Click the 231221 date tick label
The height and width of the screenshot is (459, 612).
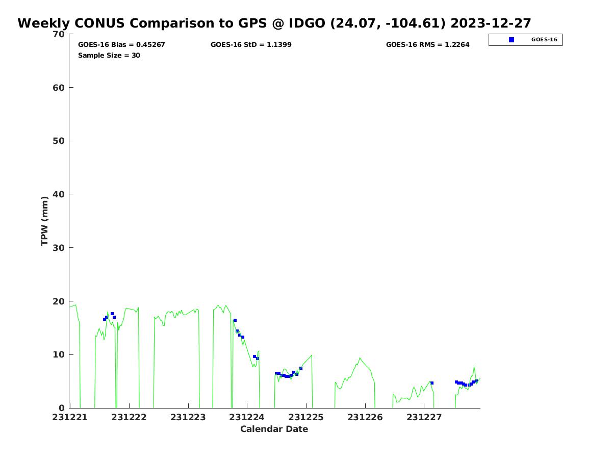(x=70, y=417)
